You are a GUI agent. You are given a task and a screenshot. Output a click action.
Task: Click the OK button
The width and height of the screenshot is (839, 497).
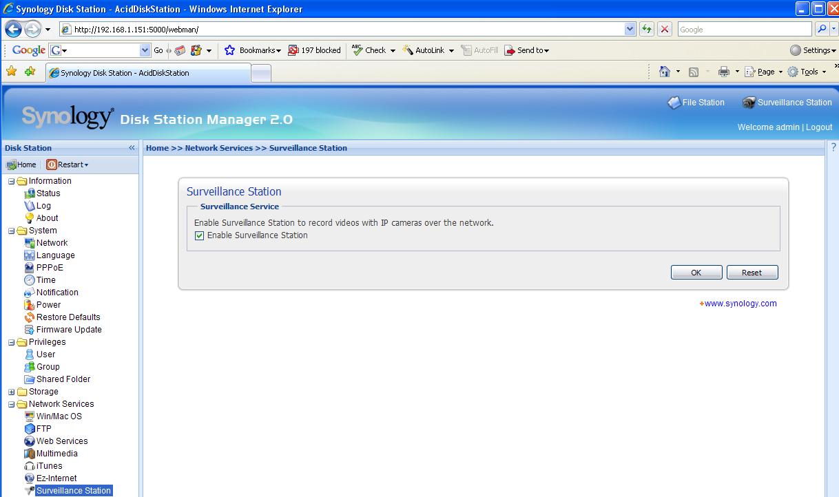click(696, 273)
